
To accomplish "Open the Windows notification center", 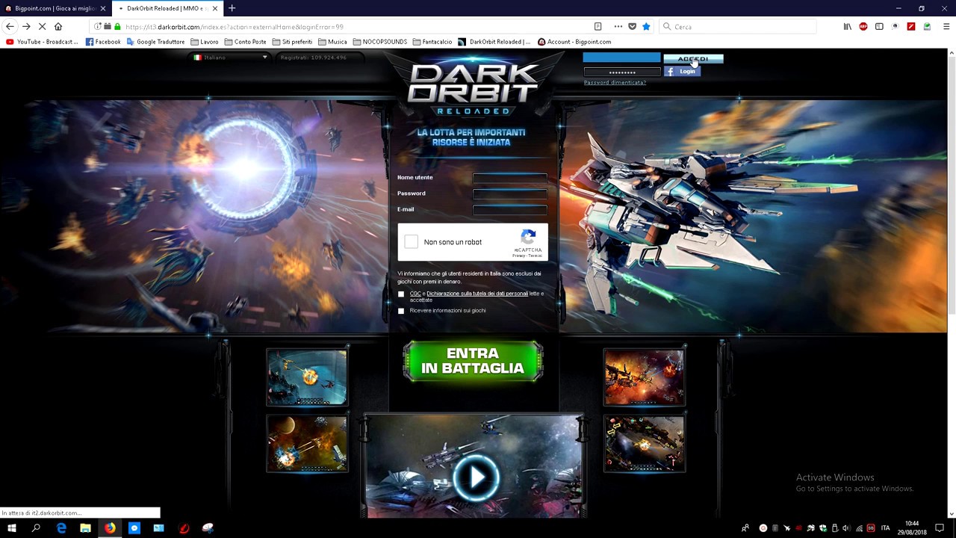I will pyautogui.click(x=940, y=528).
